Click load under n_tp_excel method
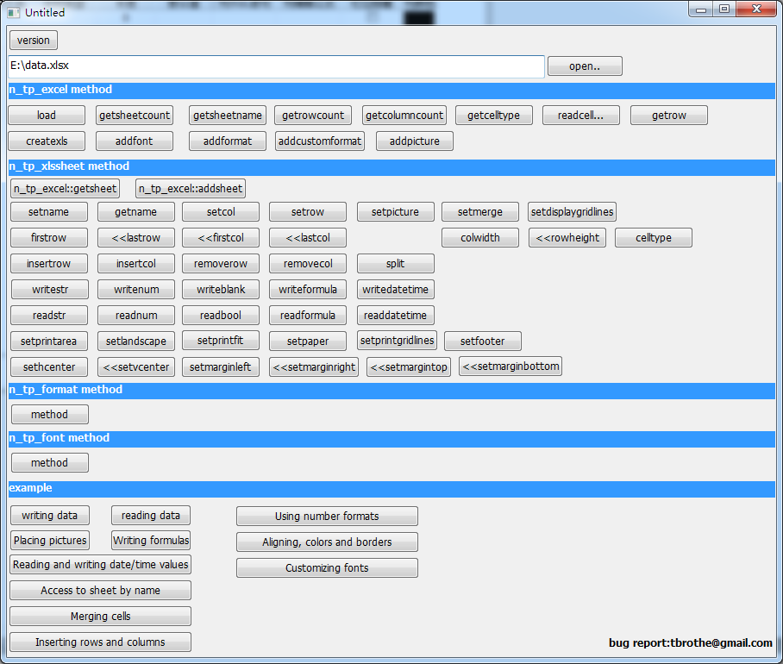 [46, 114]
